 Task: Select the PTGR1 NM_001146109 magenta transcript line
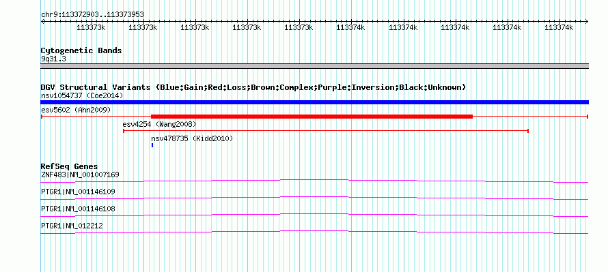click(x=314, y=198)
